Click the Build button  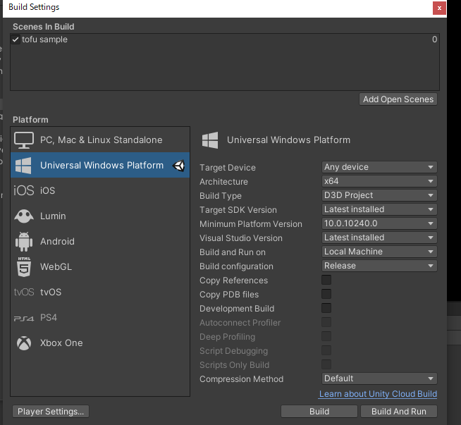coord(319,412)
